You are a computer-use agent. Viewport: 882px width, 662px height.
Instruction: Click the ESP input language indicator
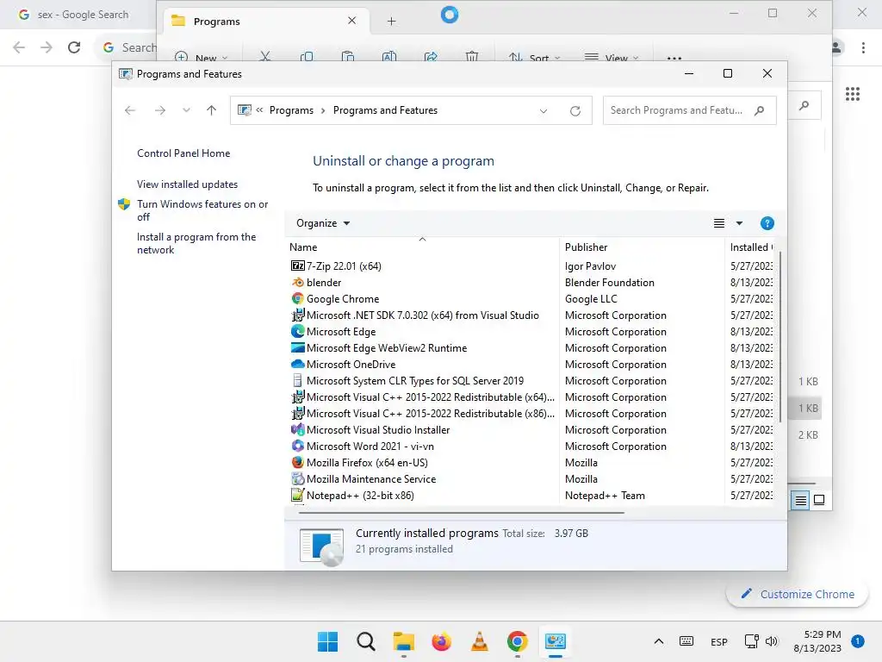719,641
